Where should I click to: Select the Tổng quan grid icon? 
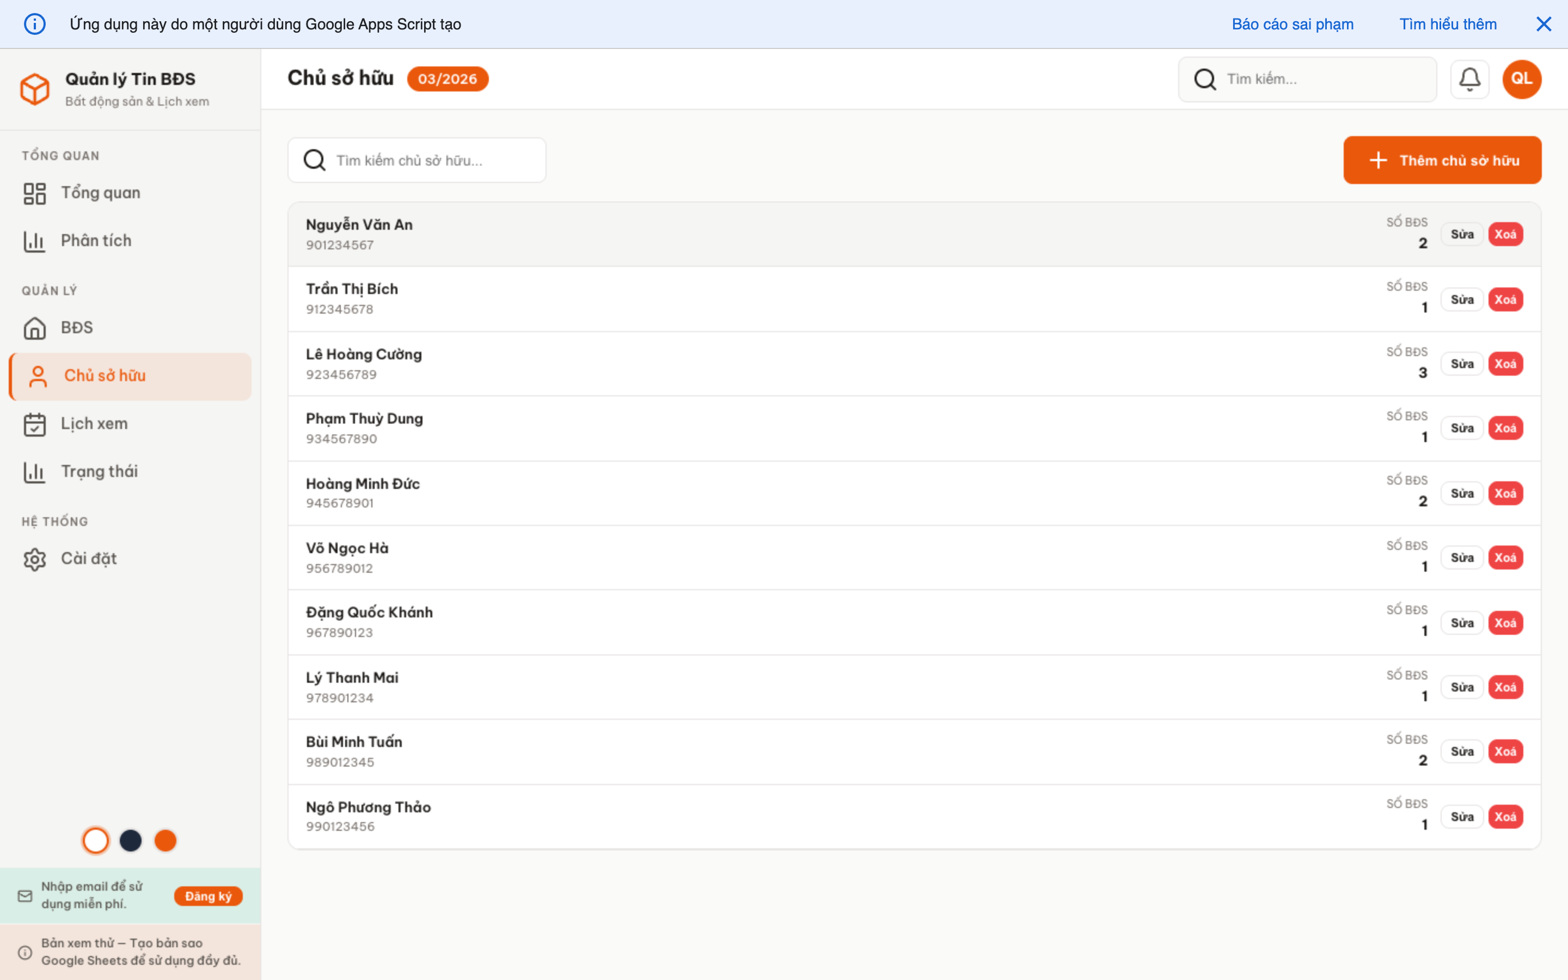click(35, 193)
